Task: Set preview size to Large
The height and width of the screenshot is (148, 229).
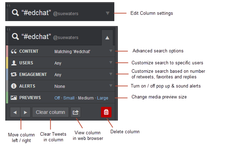Action: point(102,98)
